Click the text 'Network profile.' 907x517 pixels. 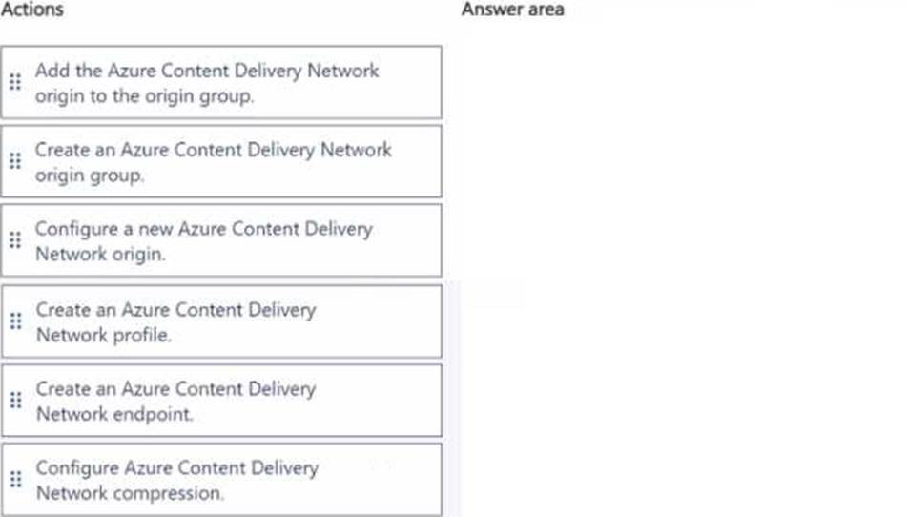click(x=104, y=335)
